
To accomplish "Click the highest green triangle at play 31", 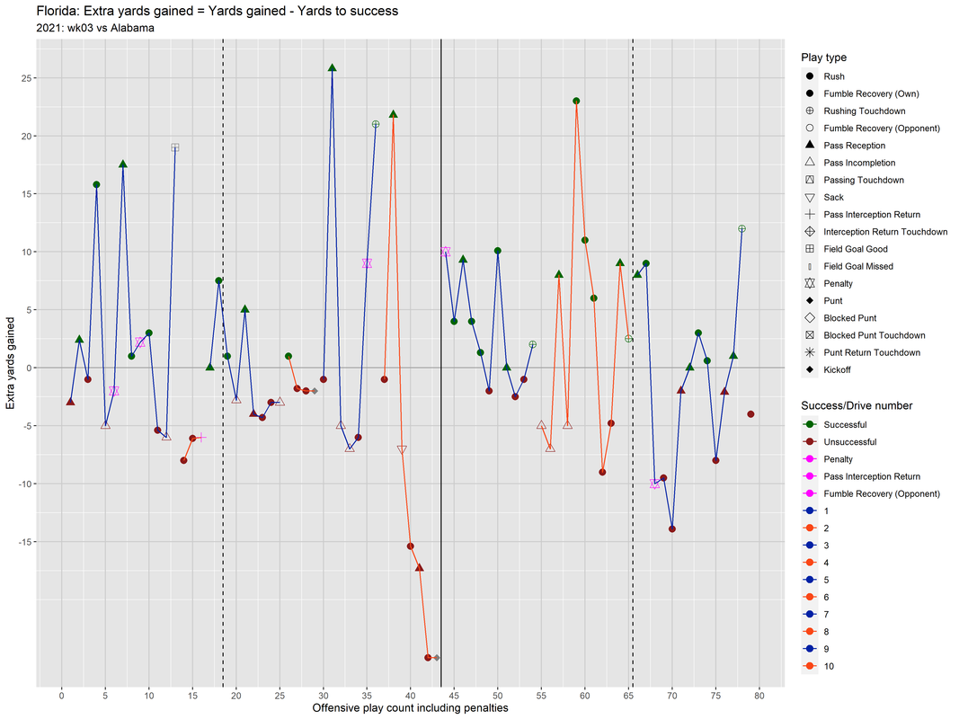I will tap(333, 68).
